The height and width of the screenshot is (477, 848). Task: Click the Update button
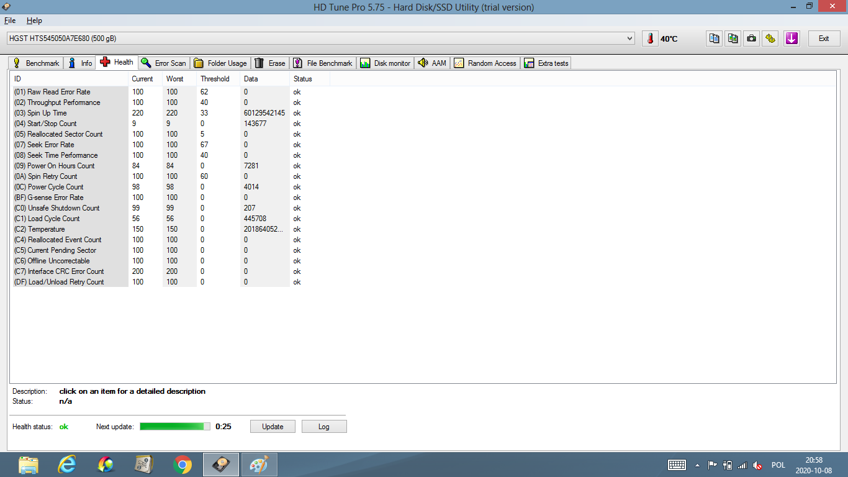coord(273,427)
